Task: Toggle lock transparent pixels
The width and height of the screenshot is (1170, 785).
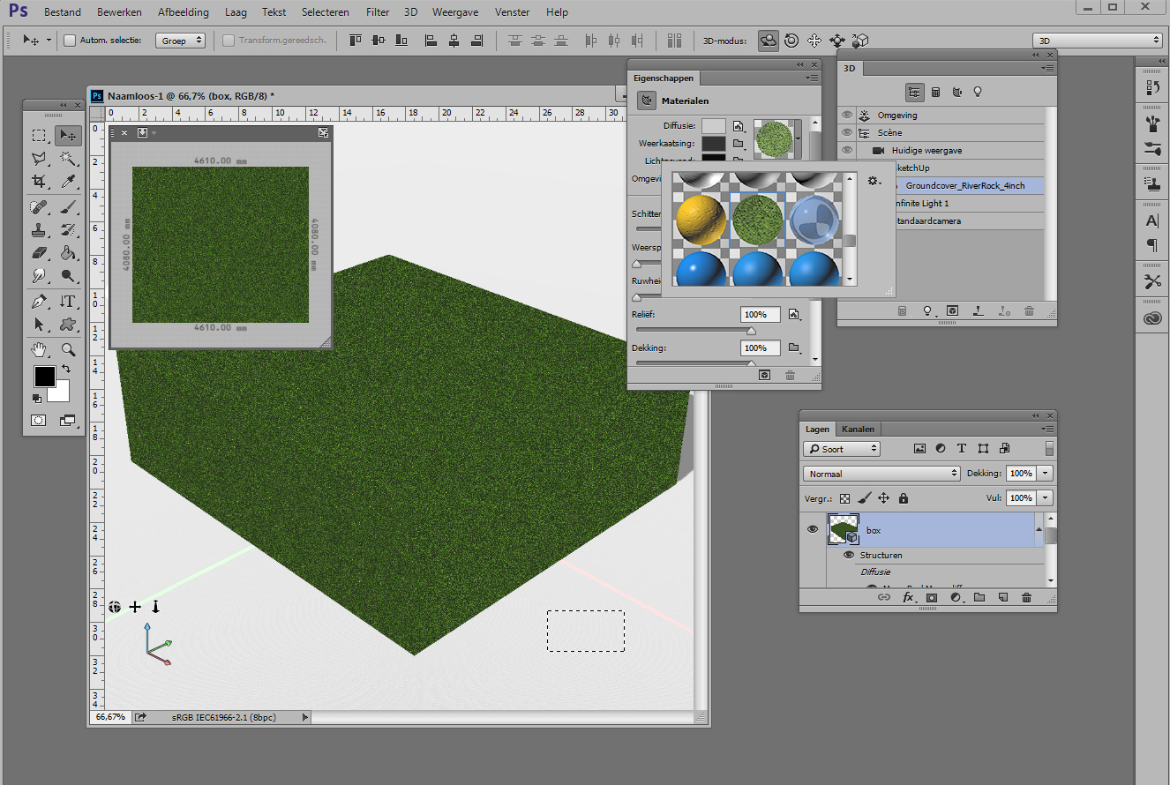Action: coord(845,498)
